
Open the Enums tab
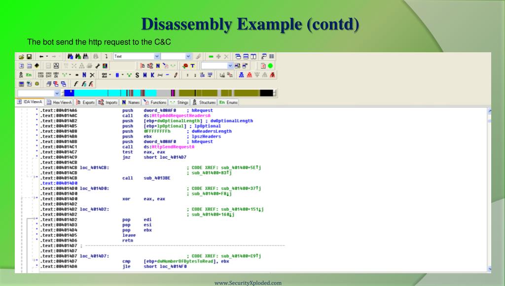coord(228,103)
